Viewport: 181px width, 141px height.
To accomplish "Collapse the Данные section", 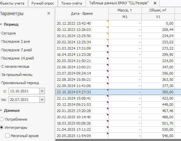I will (x=1, y=110).
